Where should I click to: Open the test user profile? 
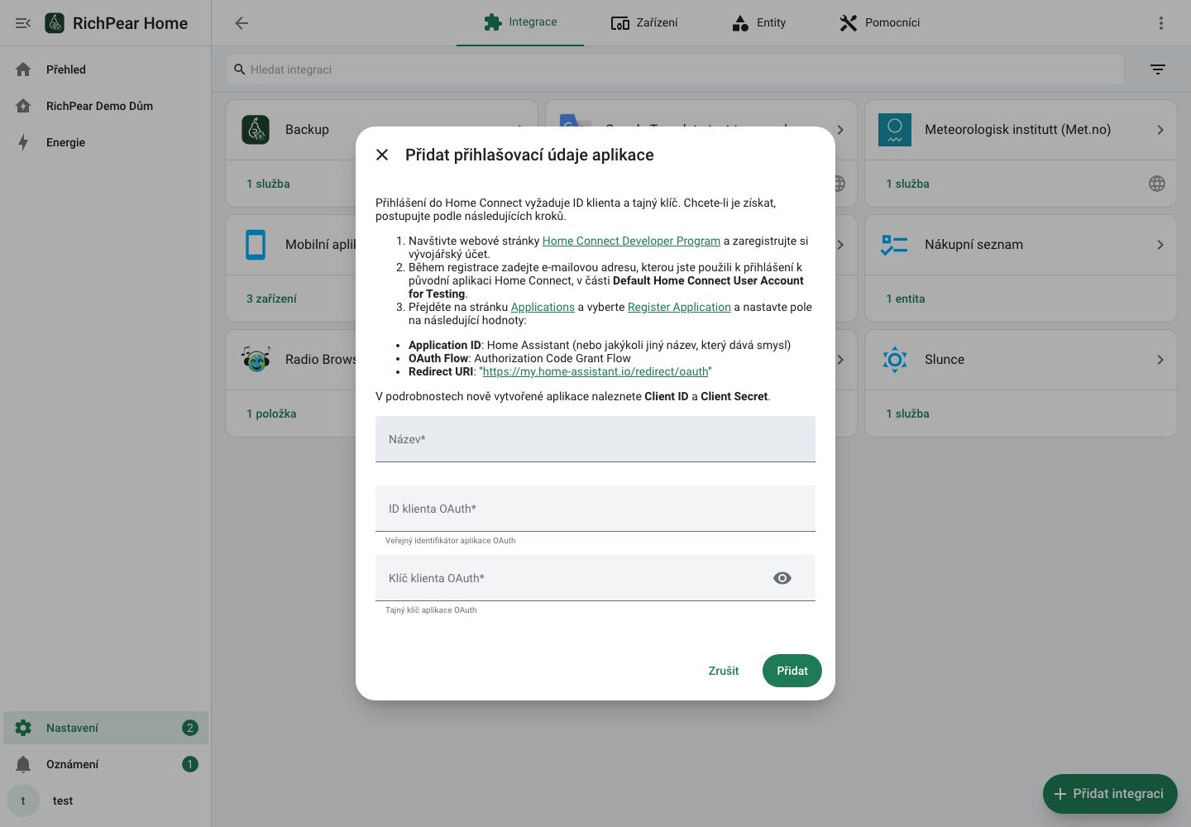106,801
